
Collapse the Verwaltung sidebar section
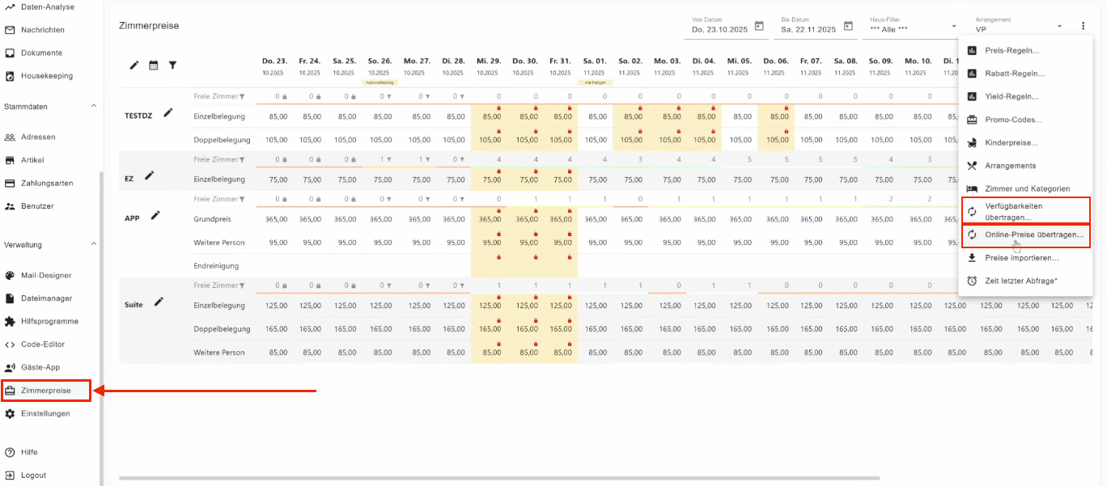coord(93,244)
